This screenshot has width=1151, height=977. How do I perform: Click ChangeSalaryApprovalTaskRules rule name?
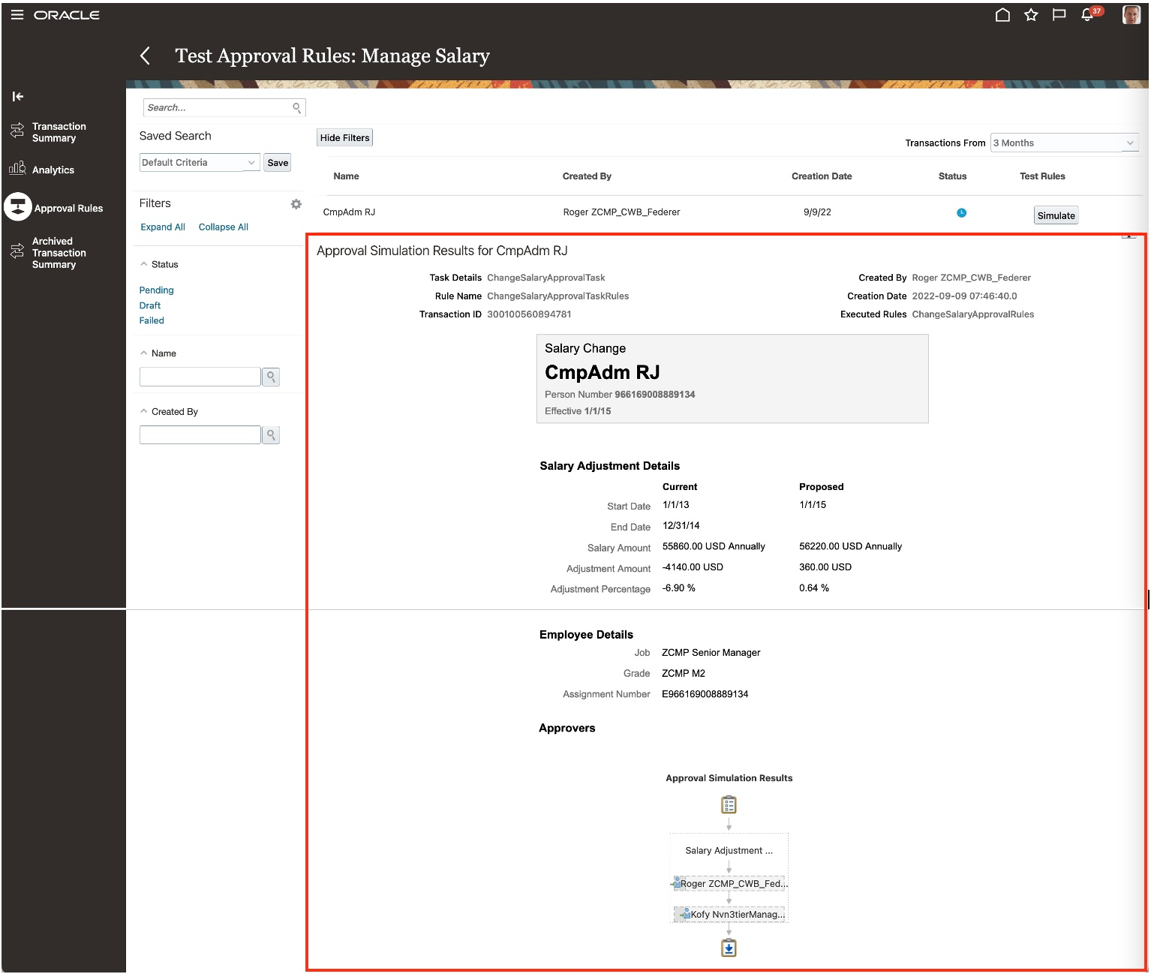tap(557, 296)
